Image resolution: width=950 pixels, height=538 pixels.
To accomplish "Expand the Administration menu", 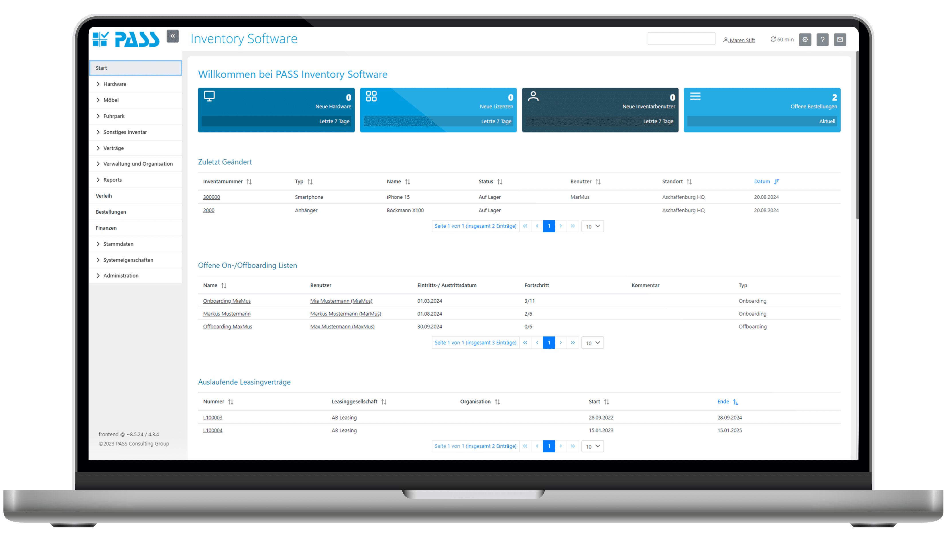I will coord(136,276).
